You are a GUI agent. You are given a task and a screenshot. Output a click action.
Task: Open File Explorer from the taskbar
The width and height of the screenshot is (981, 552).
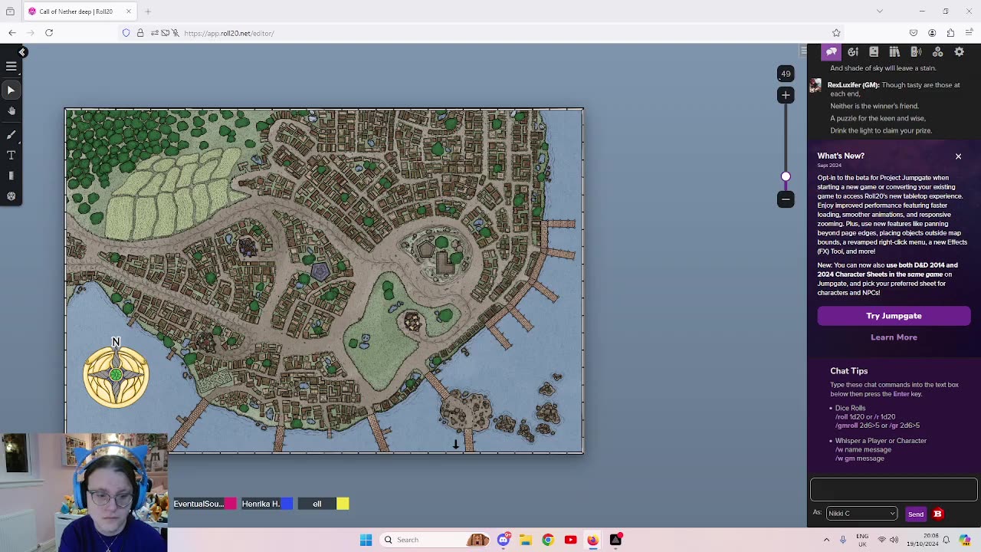pos(526,540)
